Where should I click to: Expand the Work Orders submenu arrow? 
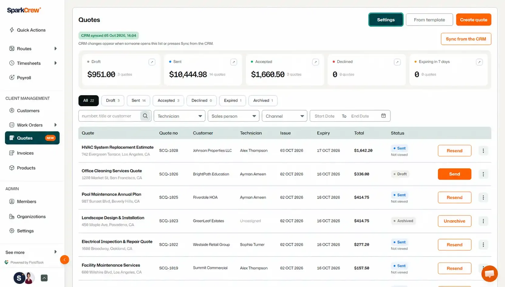tap(56, 125)
